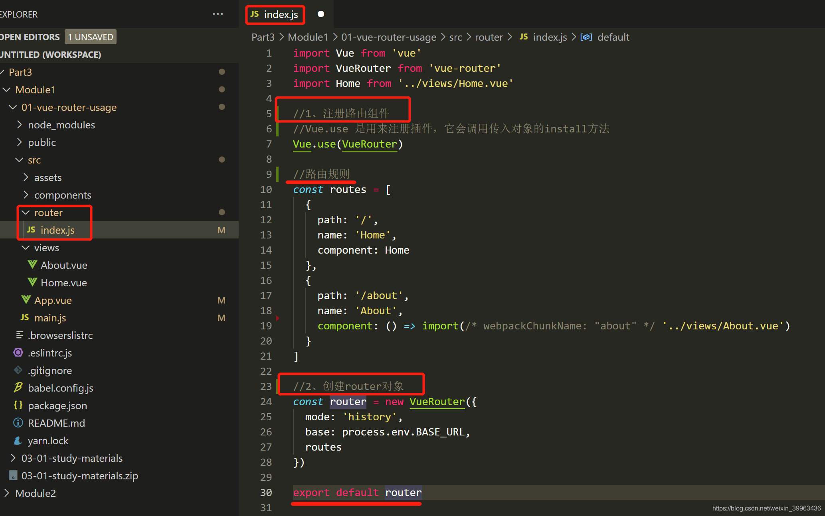Viewport: 825px width, 516px height.
Task: Open .eslintrc.js file
Action: pos(50,353)
